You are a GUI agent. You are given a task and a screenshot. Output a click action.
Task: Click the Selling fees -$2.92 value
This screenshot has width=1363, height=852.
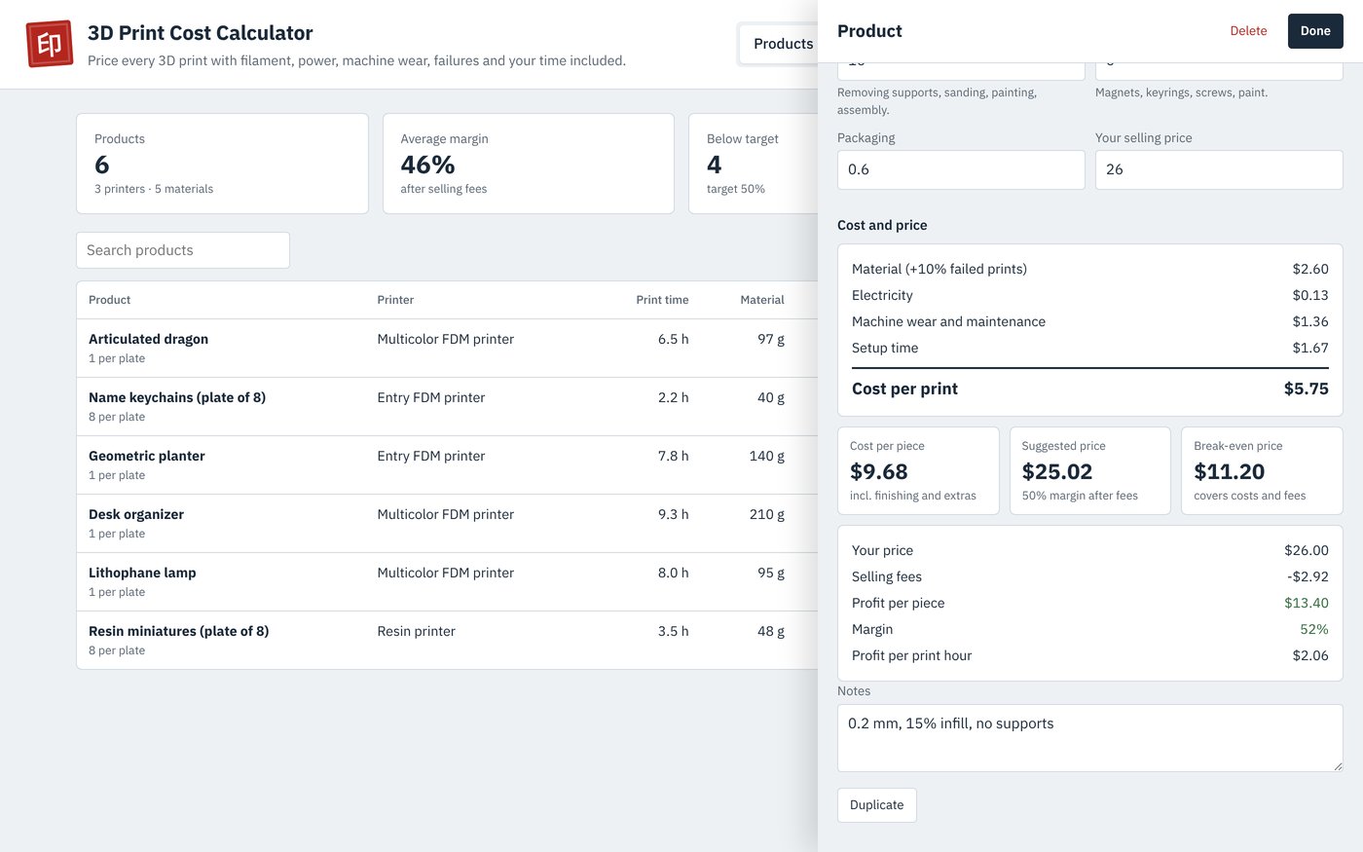click(1308, 576)
